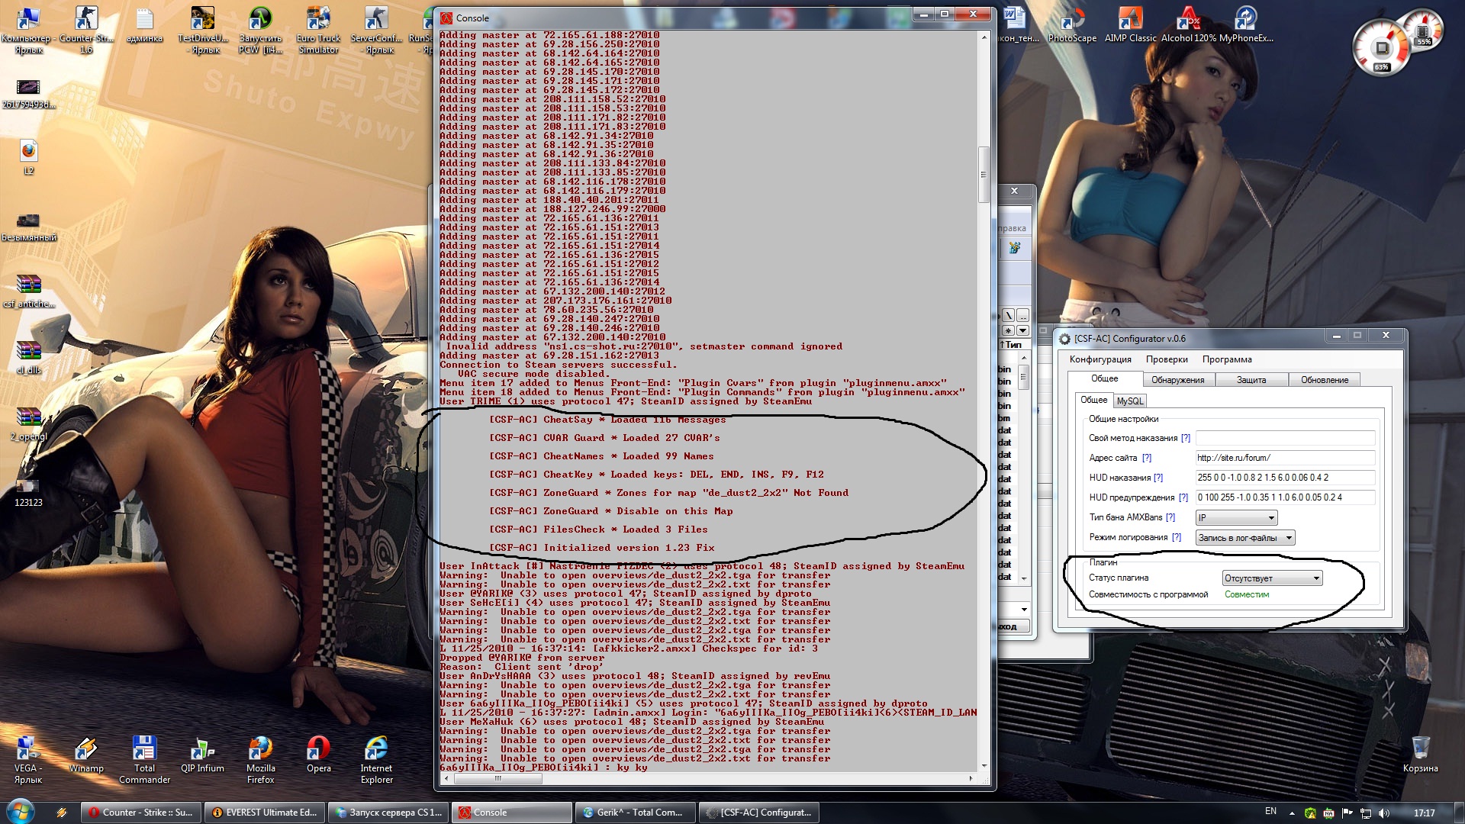
Task: Click the Console vertical scrollbar thumb
Action: (x=984, y=175)
